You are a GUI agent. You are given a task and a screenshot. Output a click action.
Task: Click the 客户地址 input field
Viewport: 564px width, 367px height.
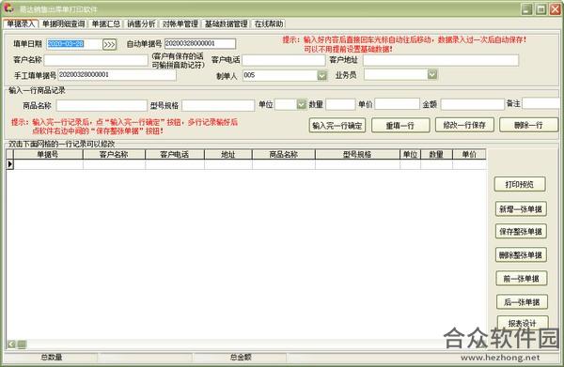(x=441, y=60)
